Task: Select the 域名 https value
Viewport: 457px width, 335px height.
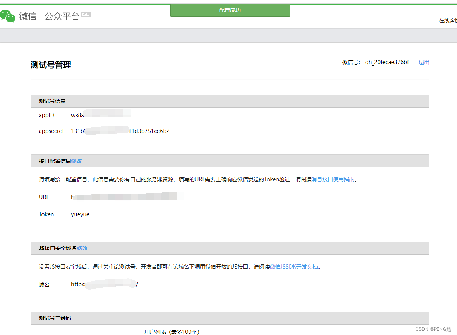Action: [x=104, y=284]
